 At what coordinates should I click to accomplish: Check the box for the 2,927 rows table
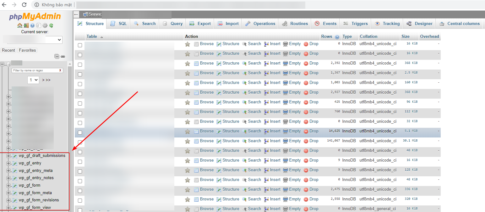[x=80, y=94]
